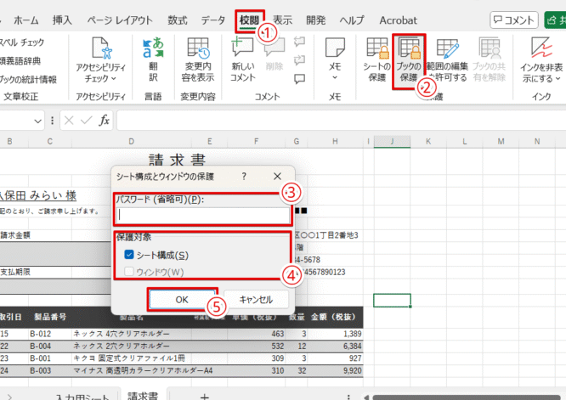This screenshot has height=400, width=566.
Task: Click ブックの共有を解除 icon
Action: (x=490, y=60)
